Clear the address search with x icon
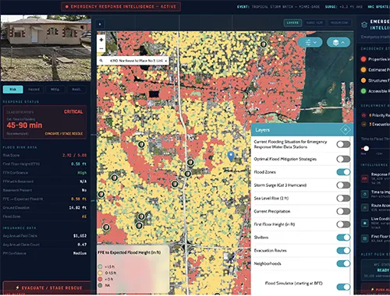Image resolution: width=390 pixels, height=296 pixels. [166, 61]
